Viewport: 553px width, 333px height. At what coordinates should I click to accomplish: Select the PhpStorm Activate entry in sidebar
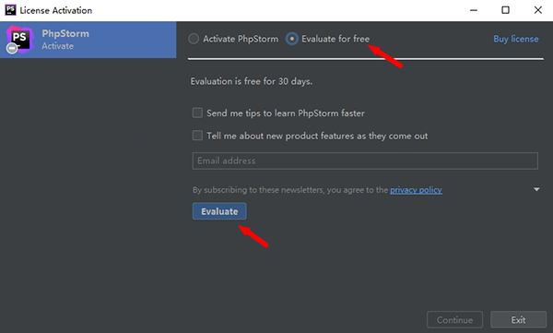click(x=88, y=40)
